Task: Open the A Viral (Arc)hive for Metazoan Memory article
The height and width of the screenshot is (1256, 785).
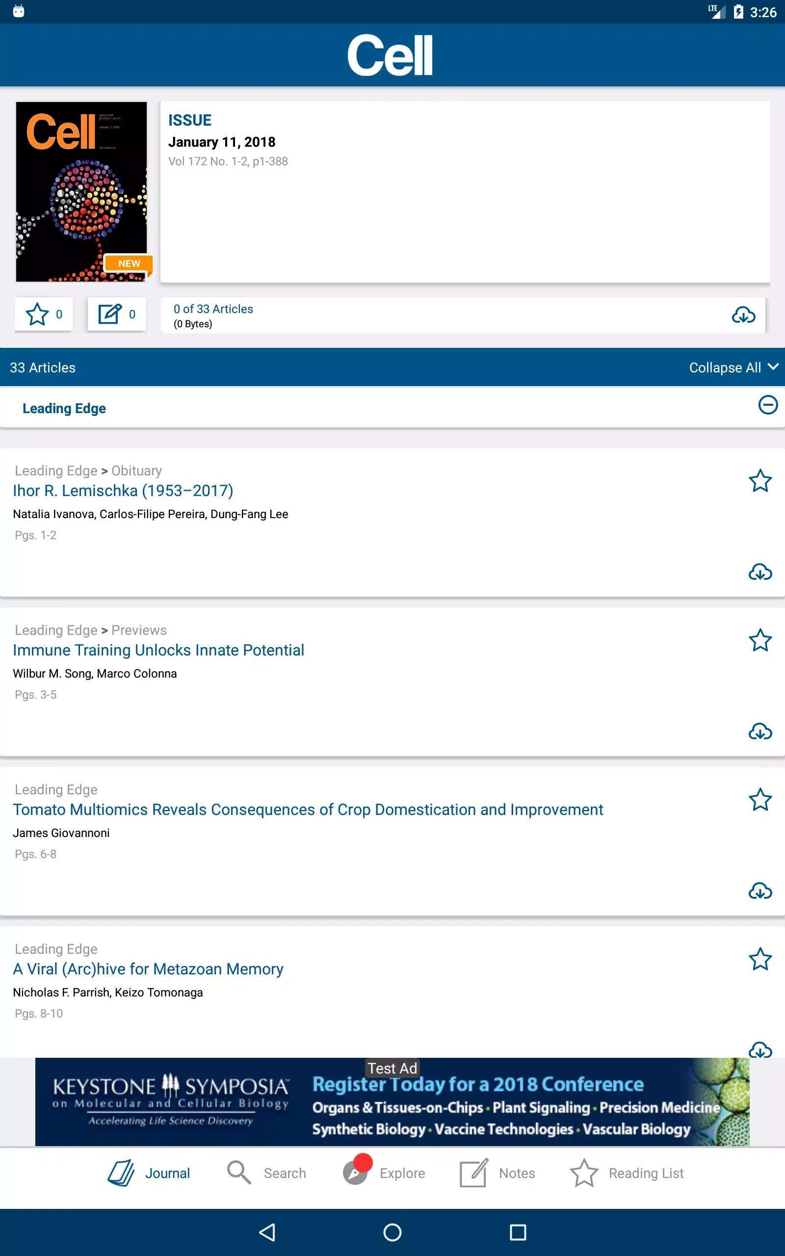Action: [x=148, y=969]
